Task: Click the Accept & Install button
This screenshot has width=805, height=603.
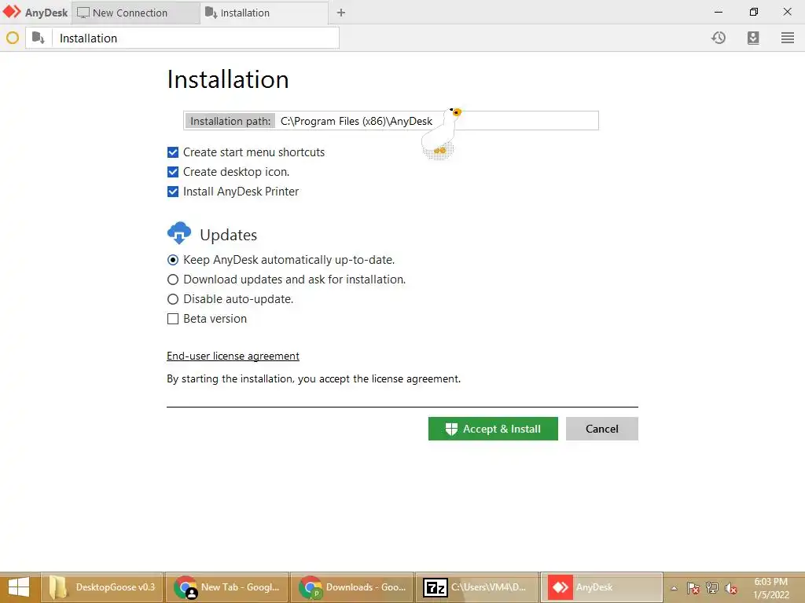Action: [x=493, y=429]
